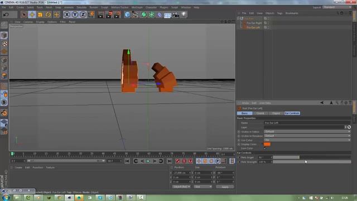The width and height of the screenshot is (357, 201).
Task: Open the spline pen tool icon
Action: [135, 15]
